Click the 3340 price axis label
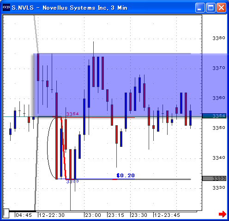Screen dimensions: 229x221 tap(219, 158)
